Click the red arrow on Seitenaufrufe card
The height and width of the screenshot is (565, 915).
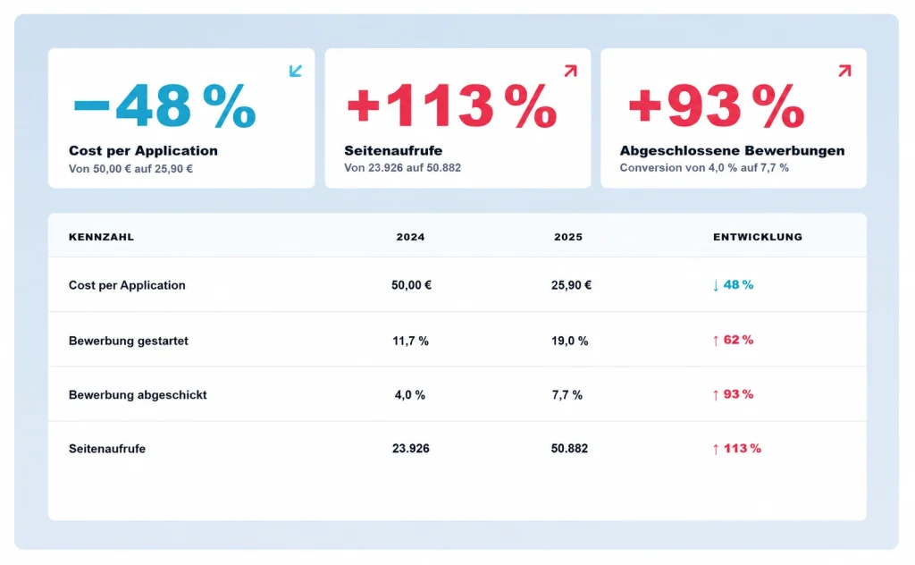click(571, 71)
